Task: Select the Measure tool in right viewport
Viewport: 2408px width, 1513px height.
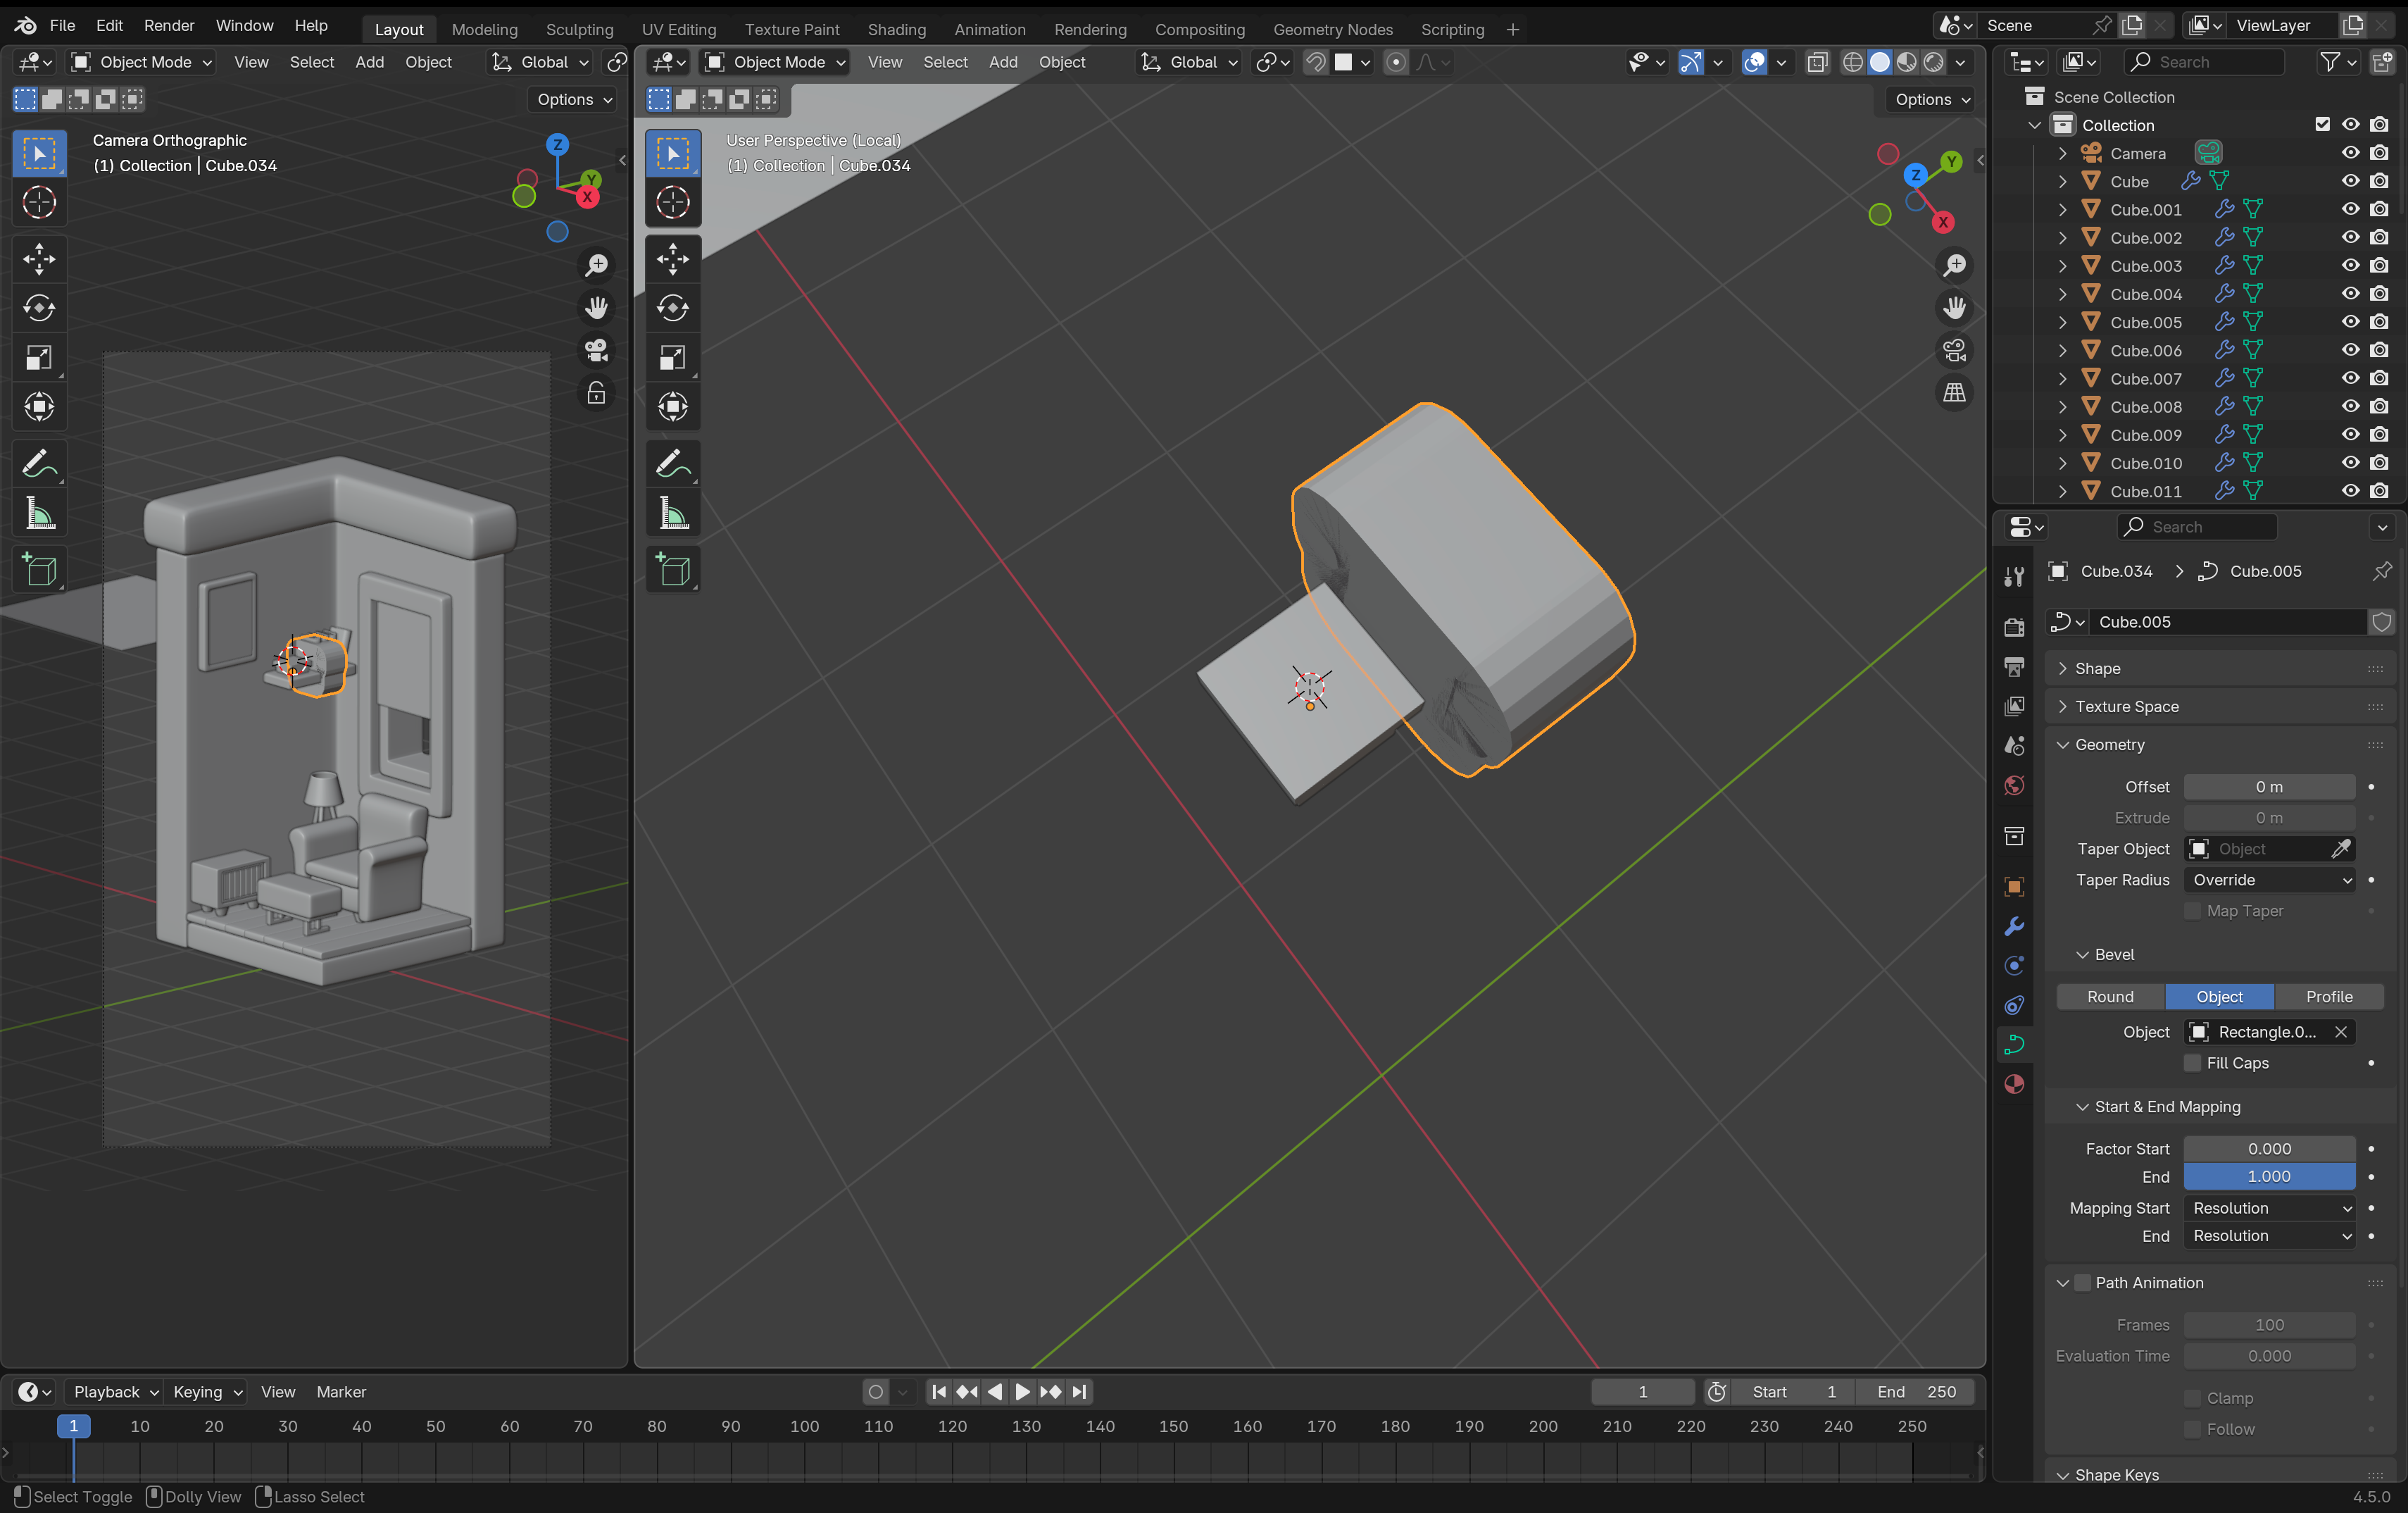Action: click(673, 514)
